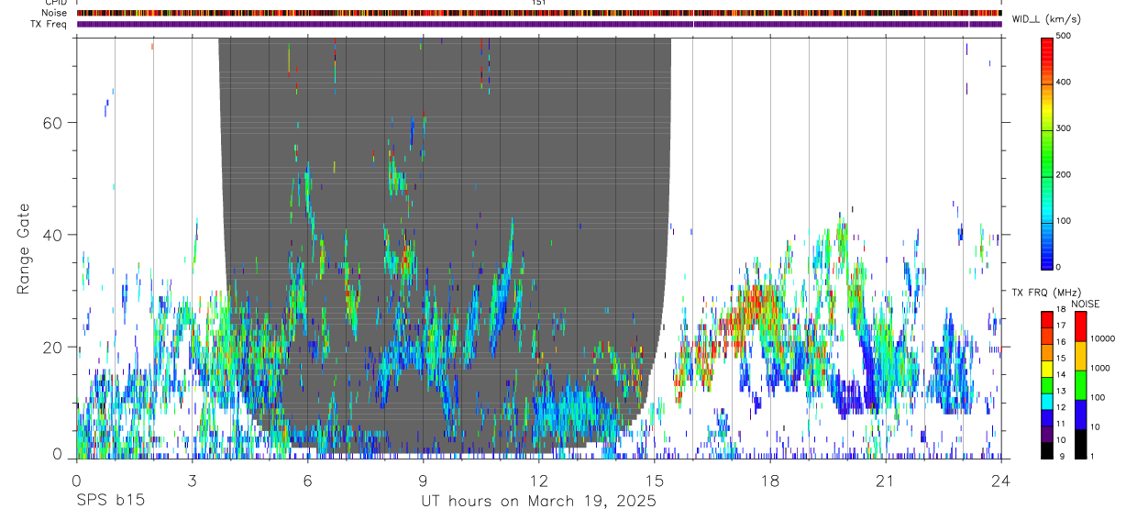
Task: Click the 'NOISE' legend title
Action: point(1085,304)
